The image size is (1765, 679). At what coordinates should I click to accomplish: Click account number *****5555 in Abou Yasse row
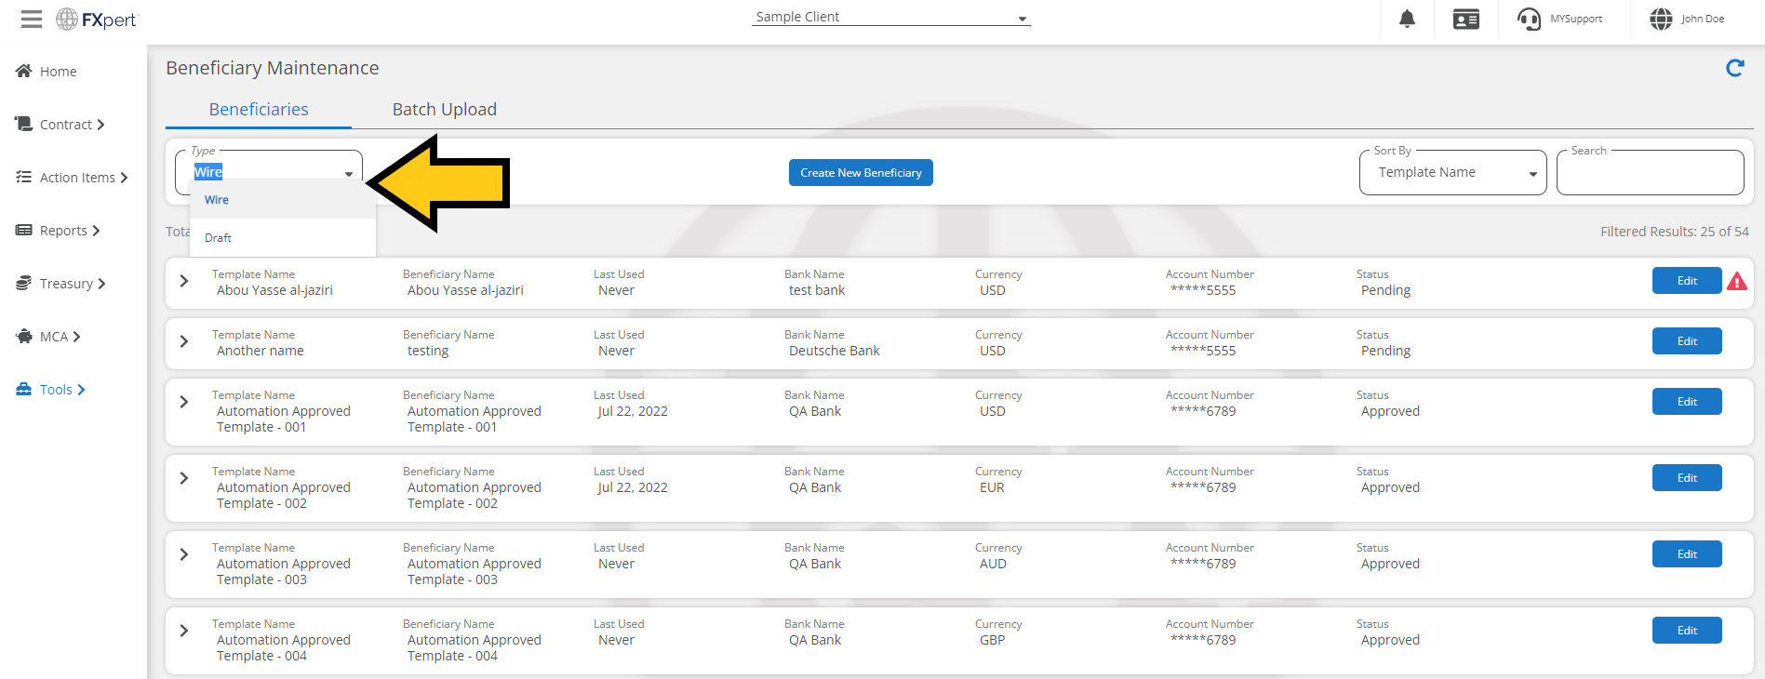tap(1203, 290)
